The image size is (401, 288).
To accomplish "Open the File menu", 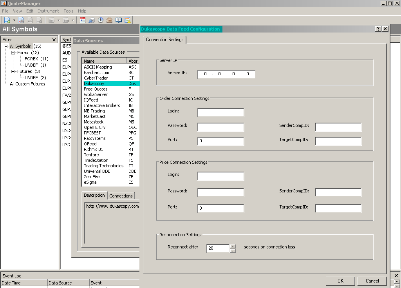I will pyautogui.click(x=5, y=11).
